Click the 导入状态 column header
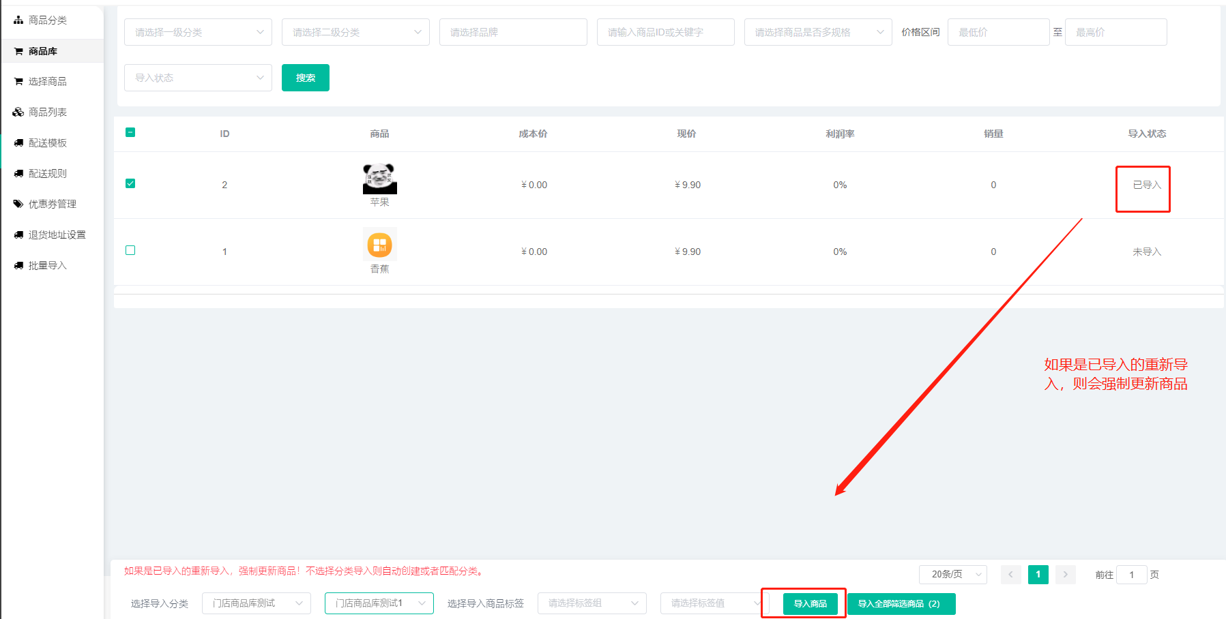1226x619 pixels. [1147, 134]
